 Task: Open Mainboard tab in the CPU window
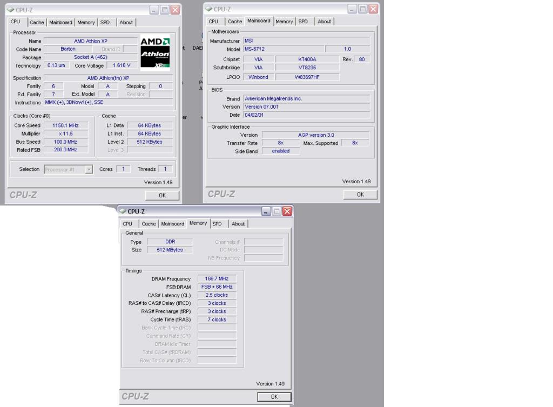point(60,22)
